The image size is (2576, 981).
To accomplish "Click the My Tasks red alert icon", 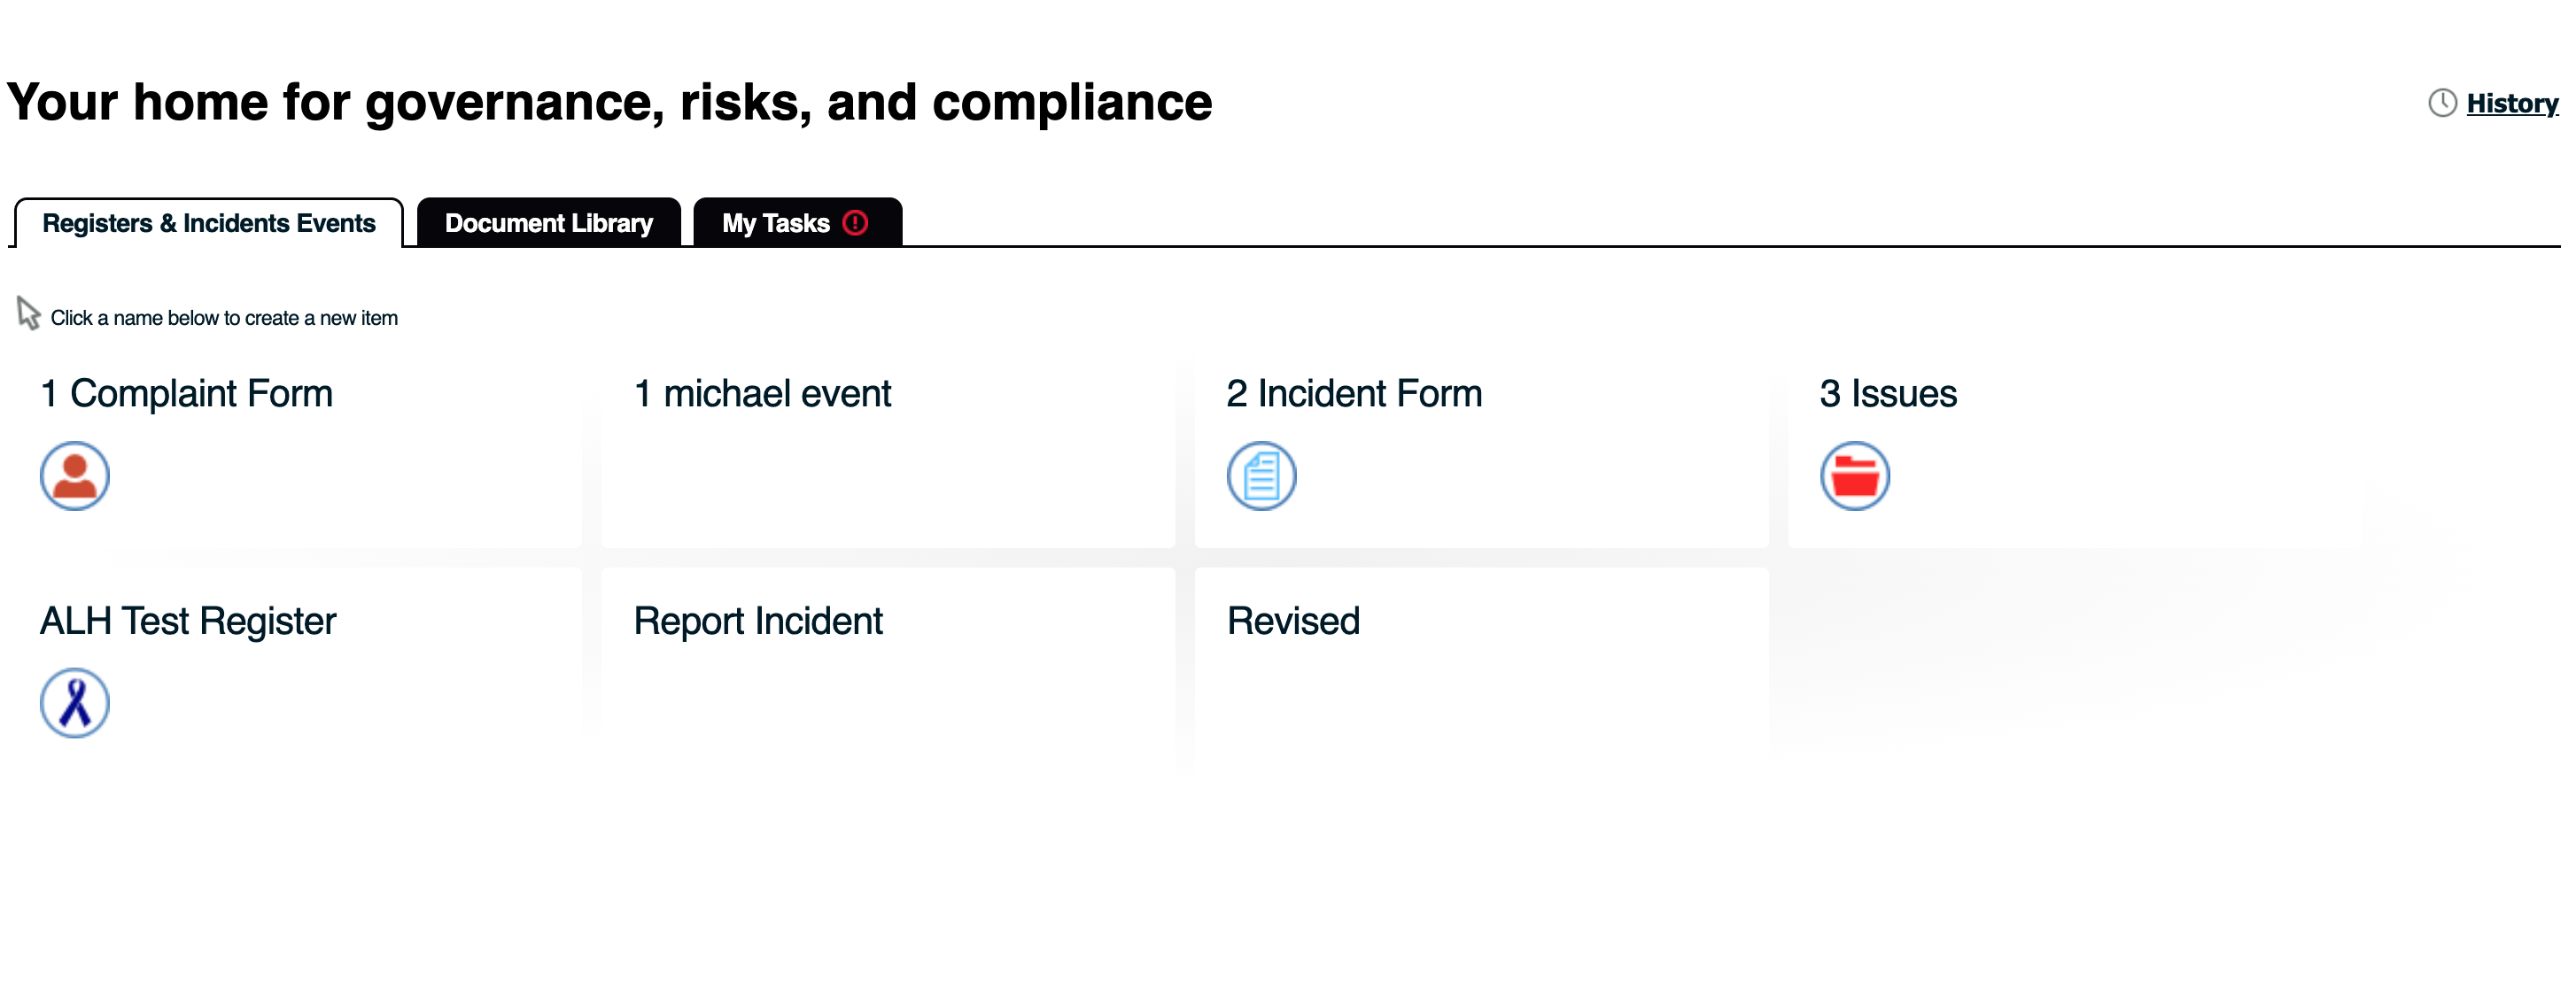I will click(x=855, y=223).
